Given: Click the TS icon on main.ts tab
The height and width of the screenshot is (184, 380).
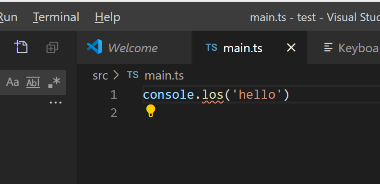Looking at the screenshot, I should (211, 47).
